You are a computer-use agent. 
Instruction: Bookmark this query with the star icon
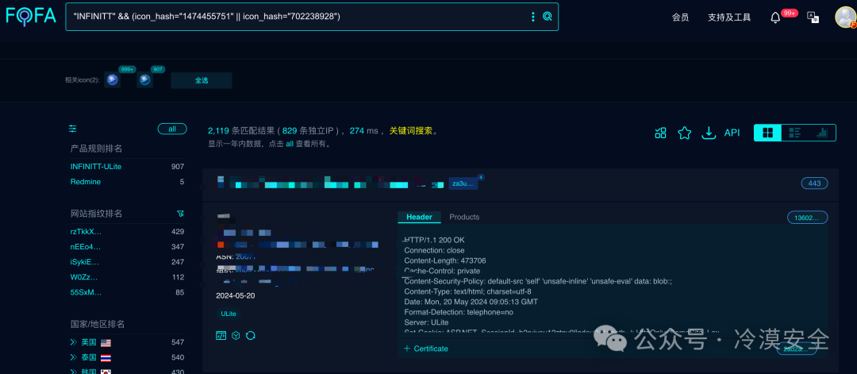(x=684, y=133)
